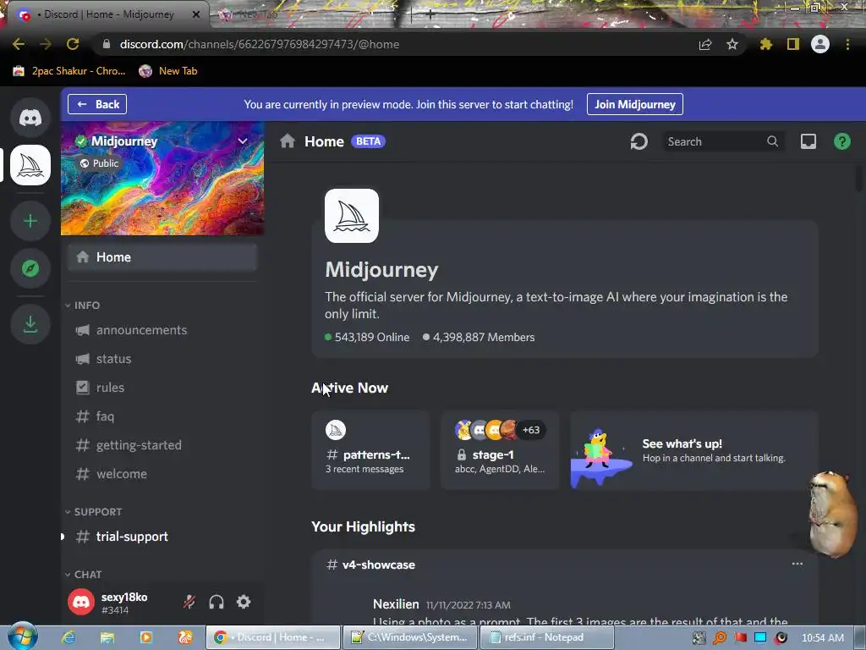The width and height of the screenshot is (866, 650).
Task: Open the getting-started channel
Action: click(162, 445)
